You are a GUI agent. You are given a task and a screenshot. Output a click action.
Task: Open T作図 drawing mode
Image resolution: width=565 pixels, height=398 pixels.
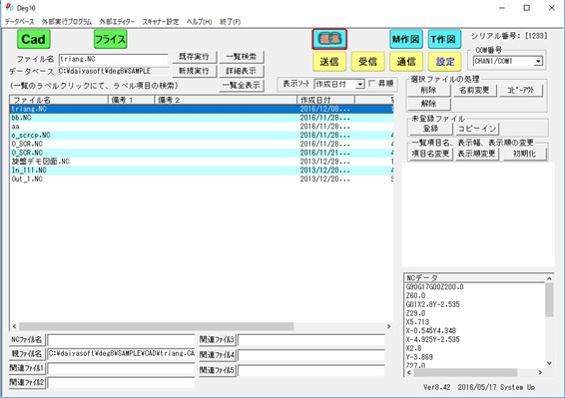[x=444, y=39]
